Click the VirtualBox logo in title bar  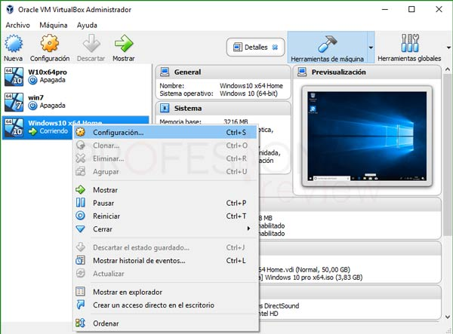(x=10, y=9)
